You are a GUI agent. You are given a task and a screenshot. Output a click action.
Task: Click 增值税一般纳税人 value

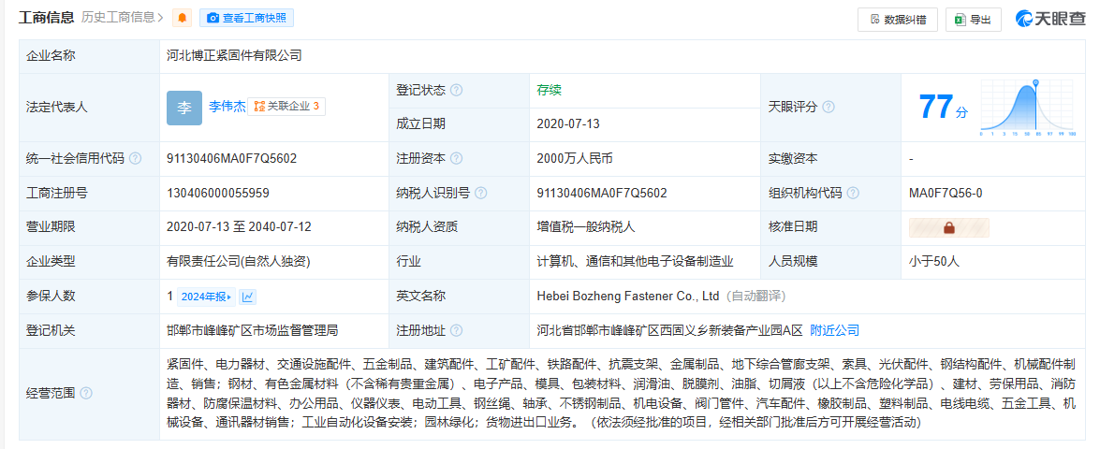tap(586, 227)
